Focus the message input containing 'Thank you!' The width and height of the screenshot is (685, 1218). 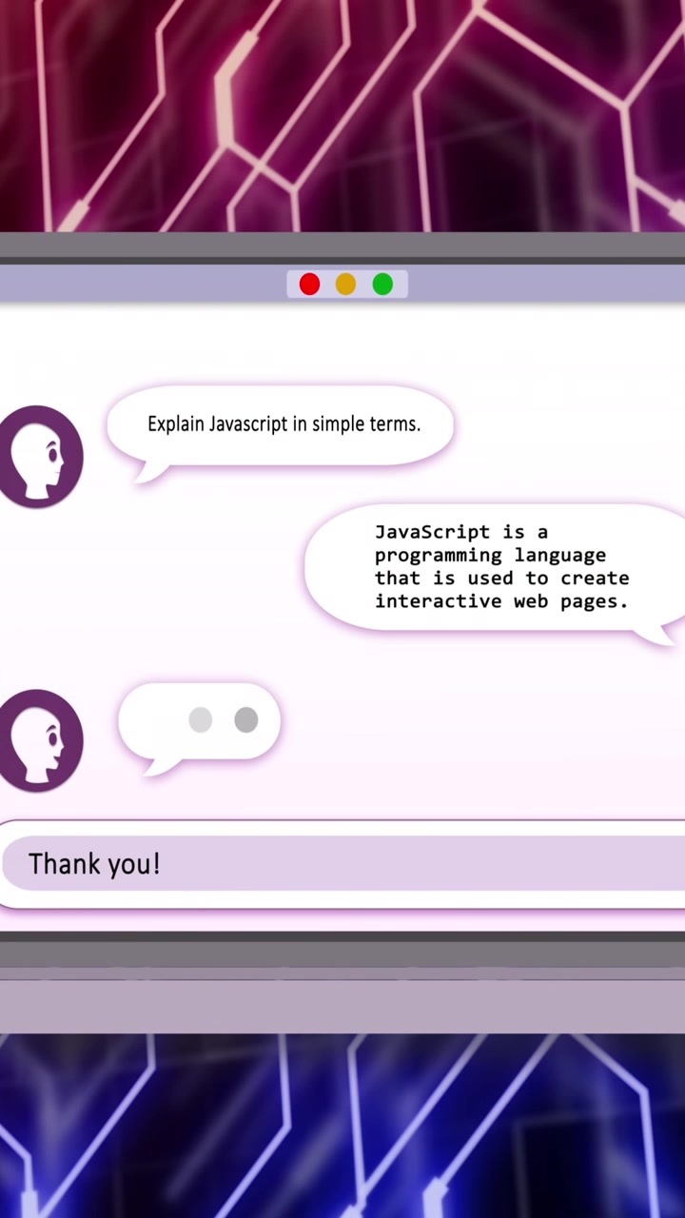tap(342, 864)
